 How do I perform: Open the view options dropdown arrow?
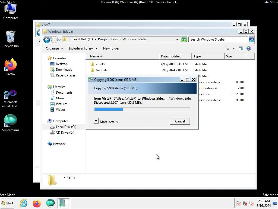234,48
